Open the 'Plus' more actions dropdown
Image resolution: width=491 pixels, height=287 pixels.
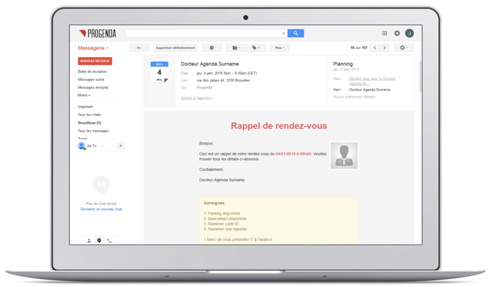280,48
